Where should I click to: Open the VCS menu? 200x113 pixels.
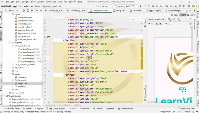[x=66, y=2]
